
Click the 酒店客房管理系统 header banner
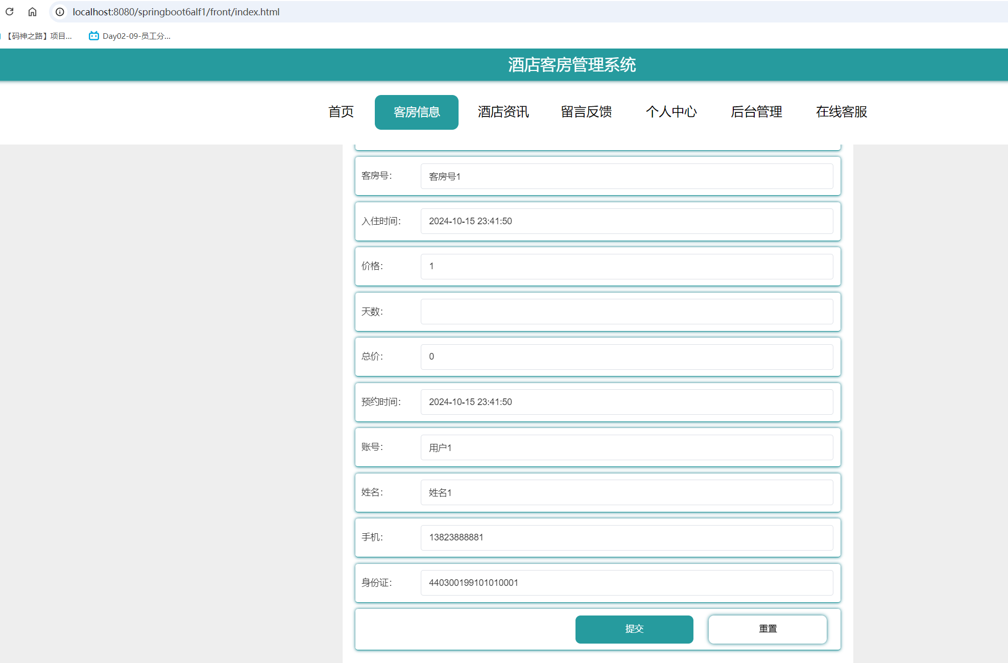572,65
